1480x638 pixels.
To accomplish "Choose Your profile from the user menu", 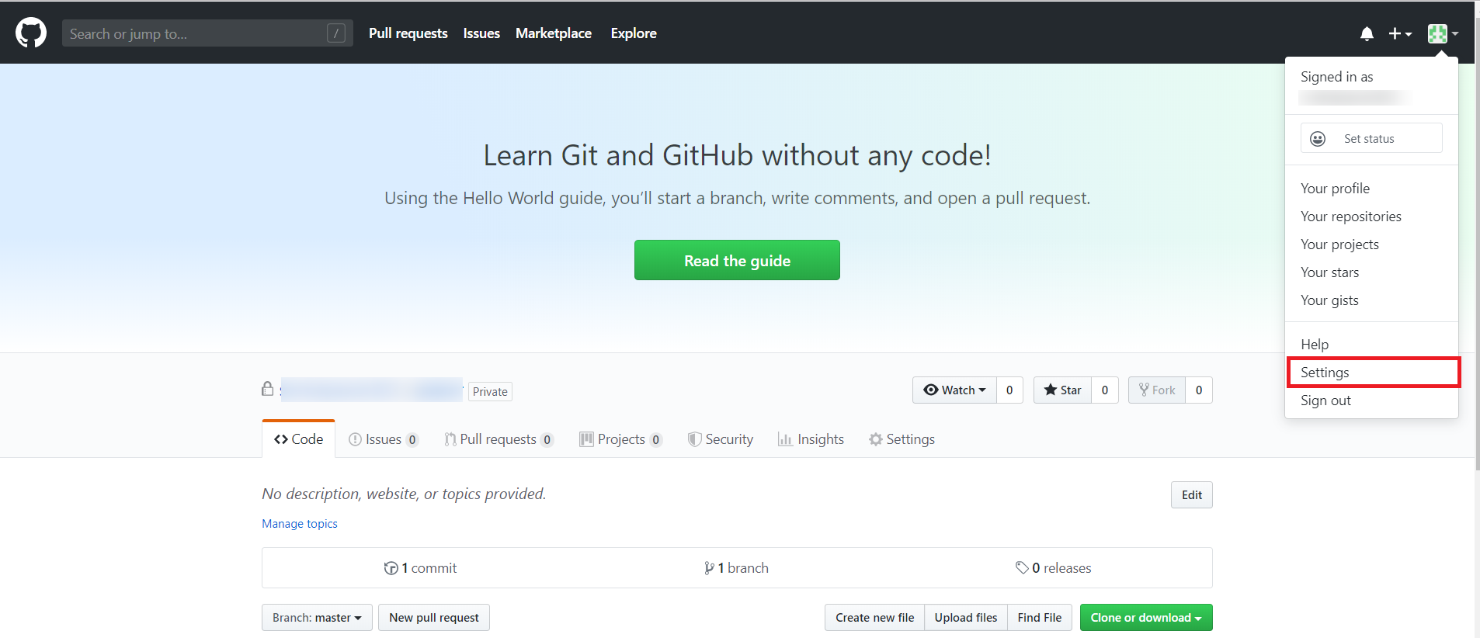I will pos(1371,189).
